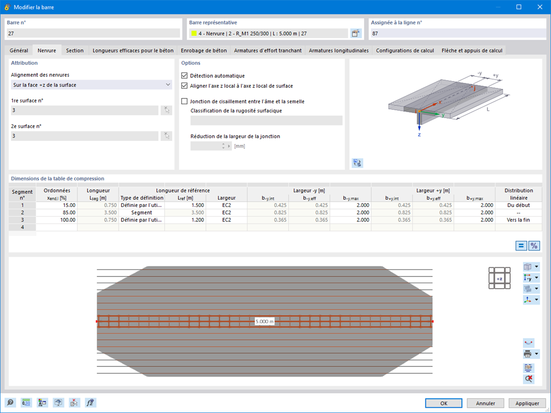Confirm with the OK button
Screen dimensions: 551x413
(444, 403)
